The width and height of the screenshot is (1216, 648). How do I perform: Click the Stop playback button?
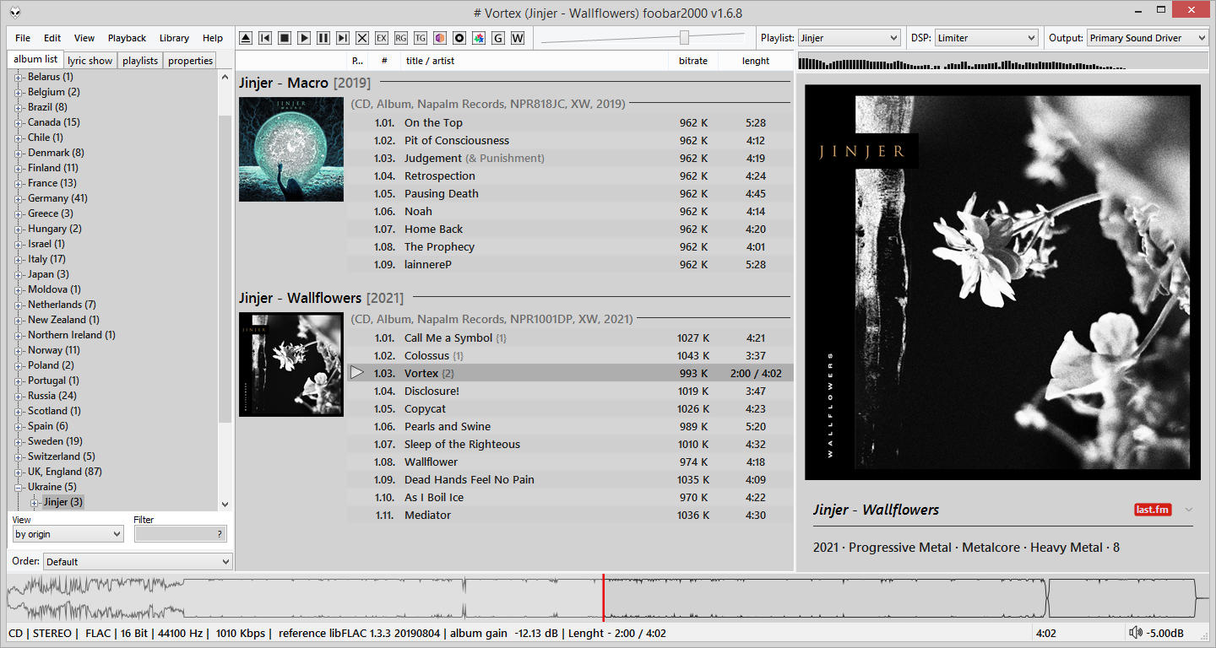tap(285, 38)
